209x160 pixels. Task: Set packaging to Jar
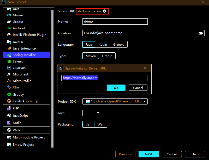(88, 124)
